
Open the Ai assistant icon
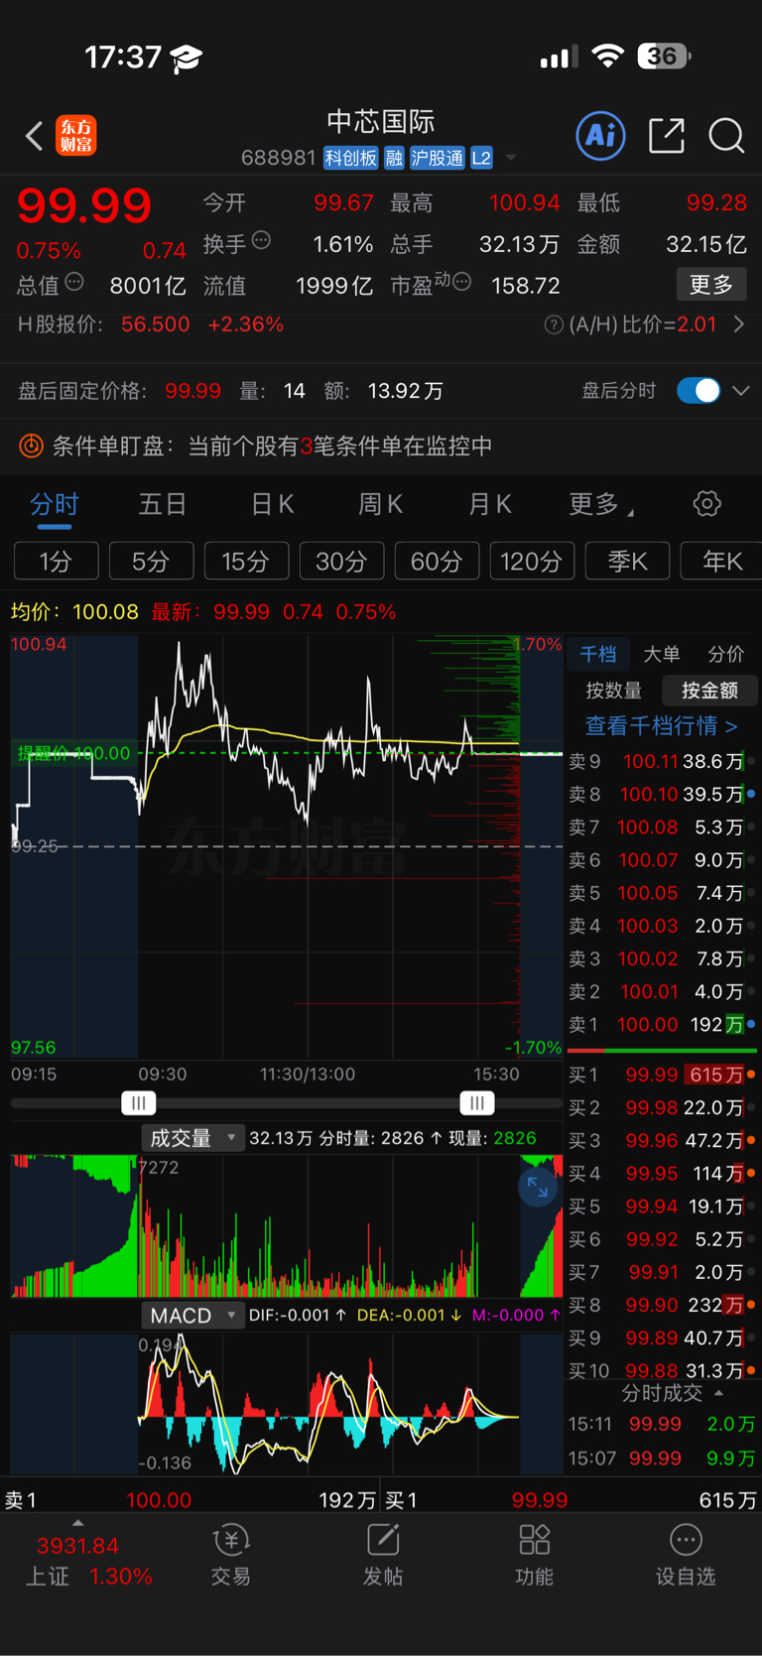pos(601,135)
